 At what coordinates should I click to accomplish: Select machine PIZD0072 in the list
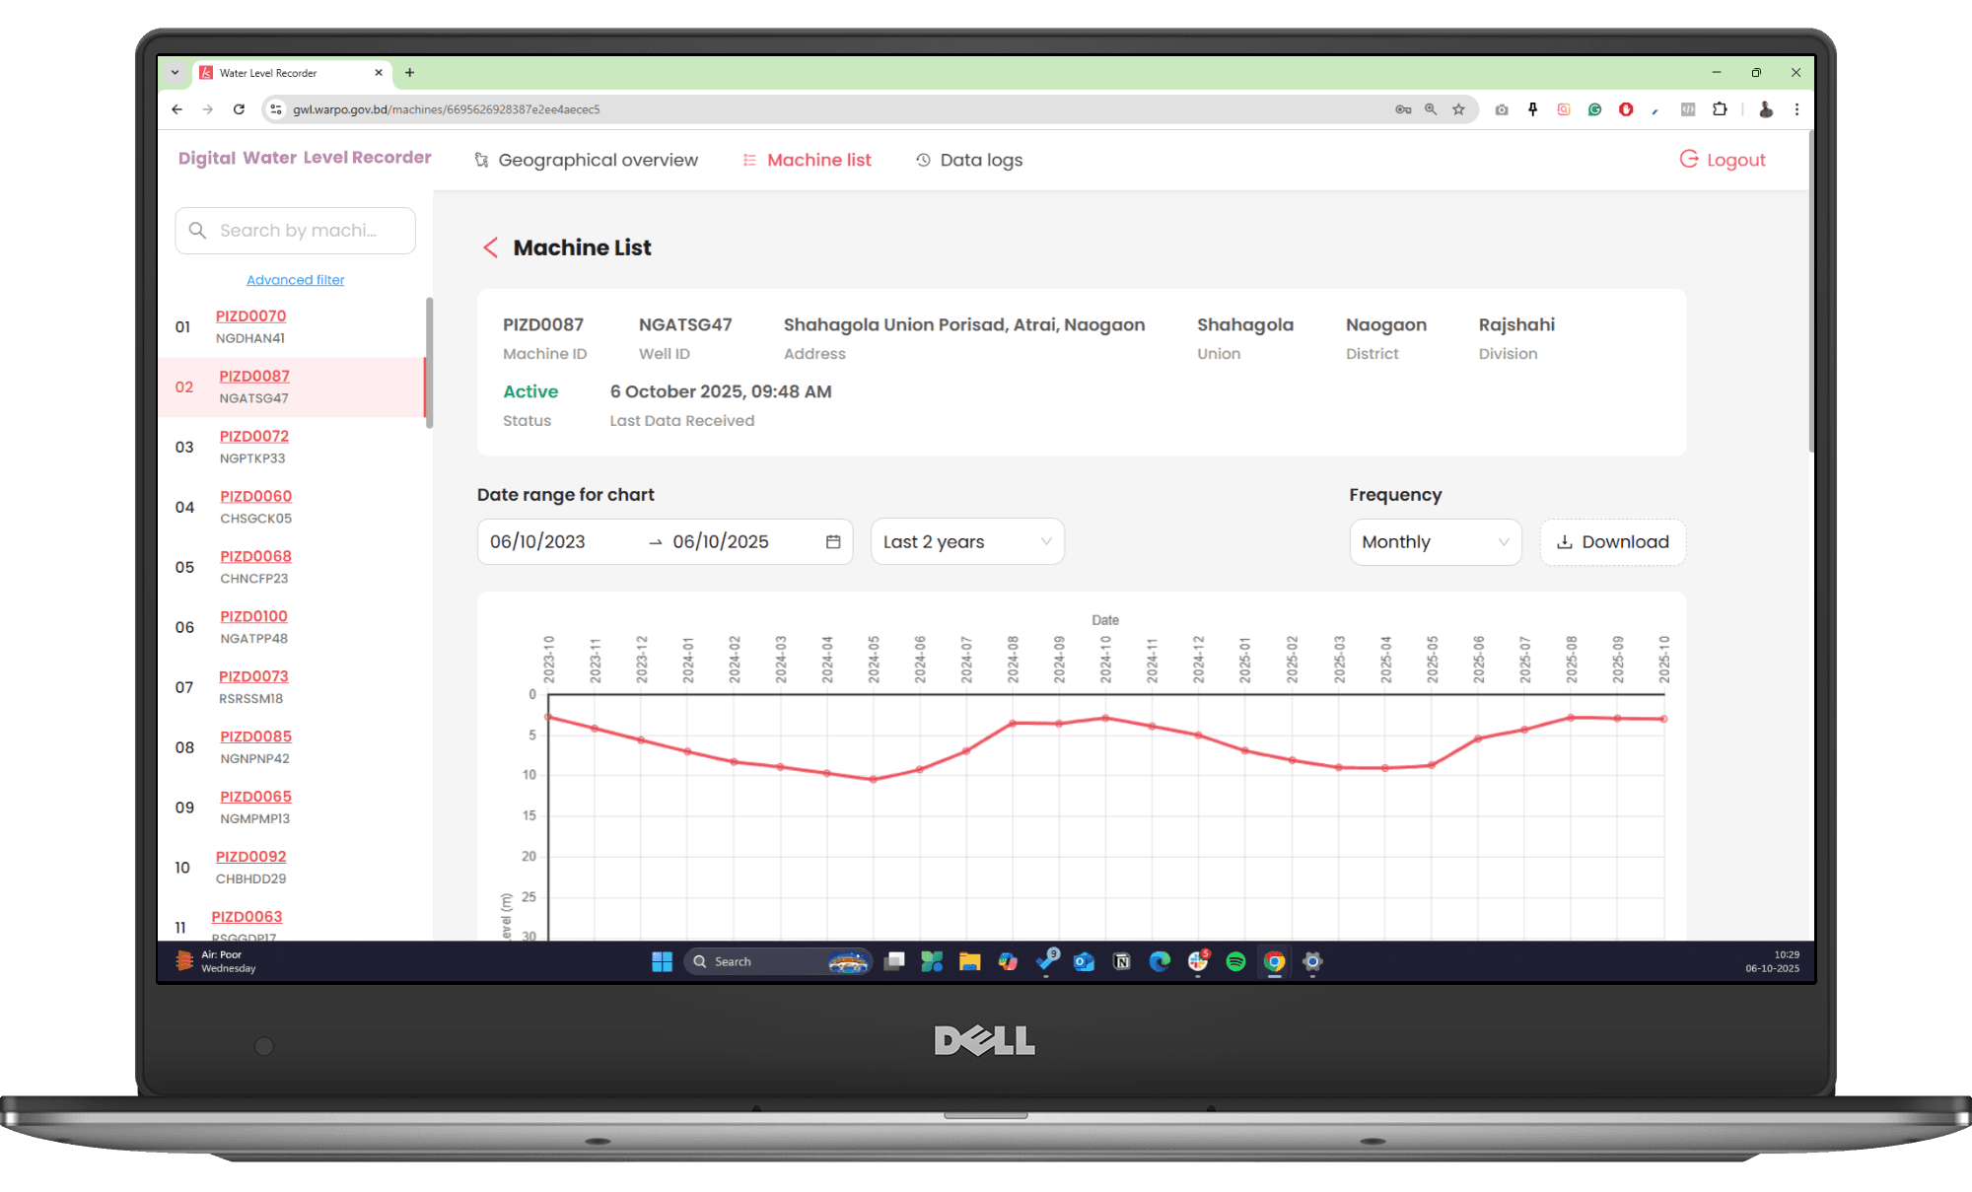pyautogui.click(x=254, y=436)
